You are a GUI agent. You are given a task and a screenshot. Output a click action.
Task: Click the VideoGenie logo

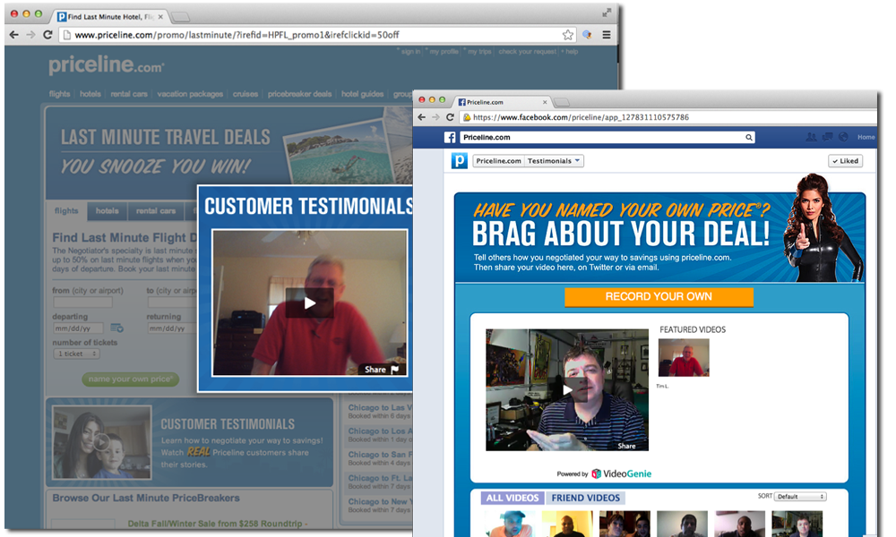click(621, 473)
